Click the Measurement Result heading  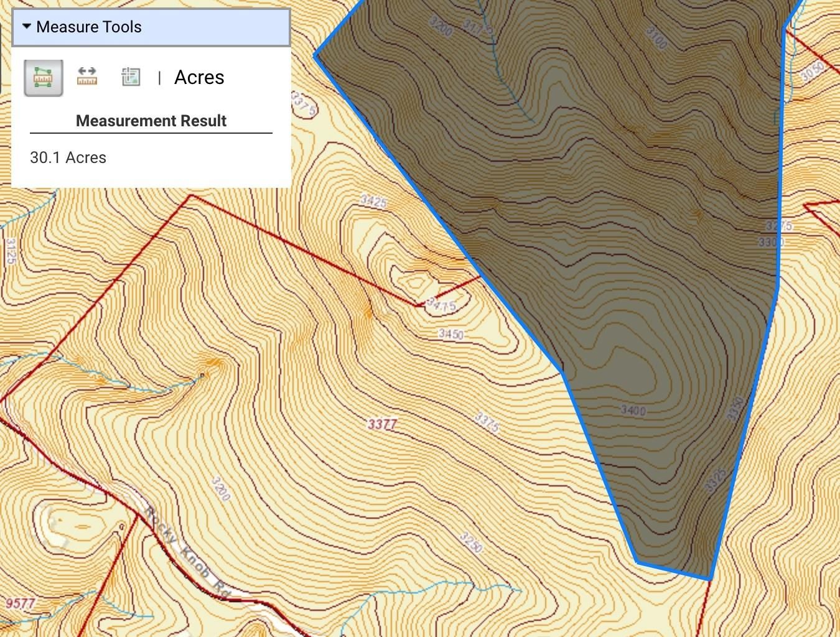pos(151,121)
